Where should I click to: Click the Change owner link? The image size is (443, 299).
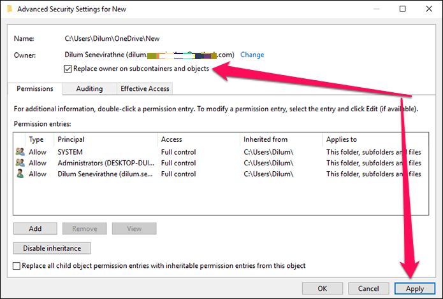[x=252, y=55]
